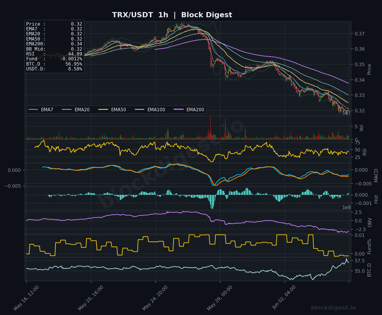Click the 0.36 price axis tick
The width and height of the screenshot is (382, 315).
point(360,49)
